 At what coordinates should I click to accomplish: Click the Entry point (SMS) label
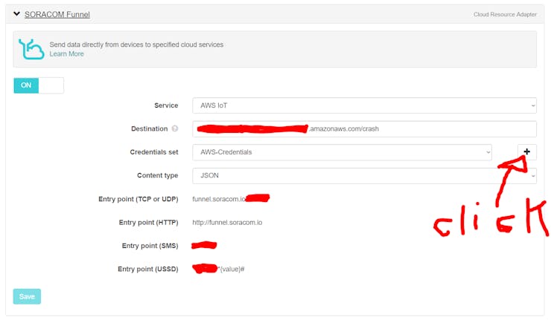[x=150, y=246]
